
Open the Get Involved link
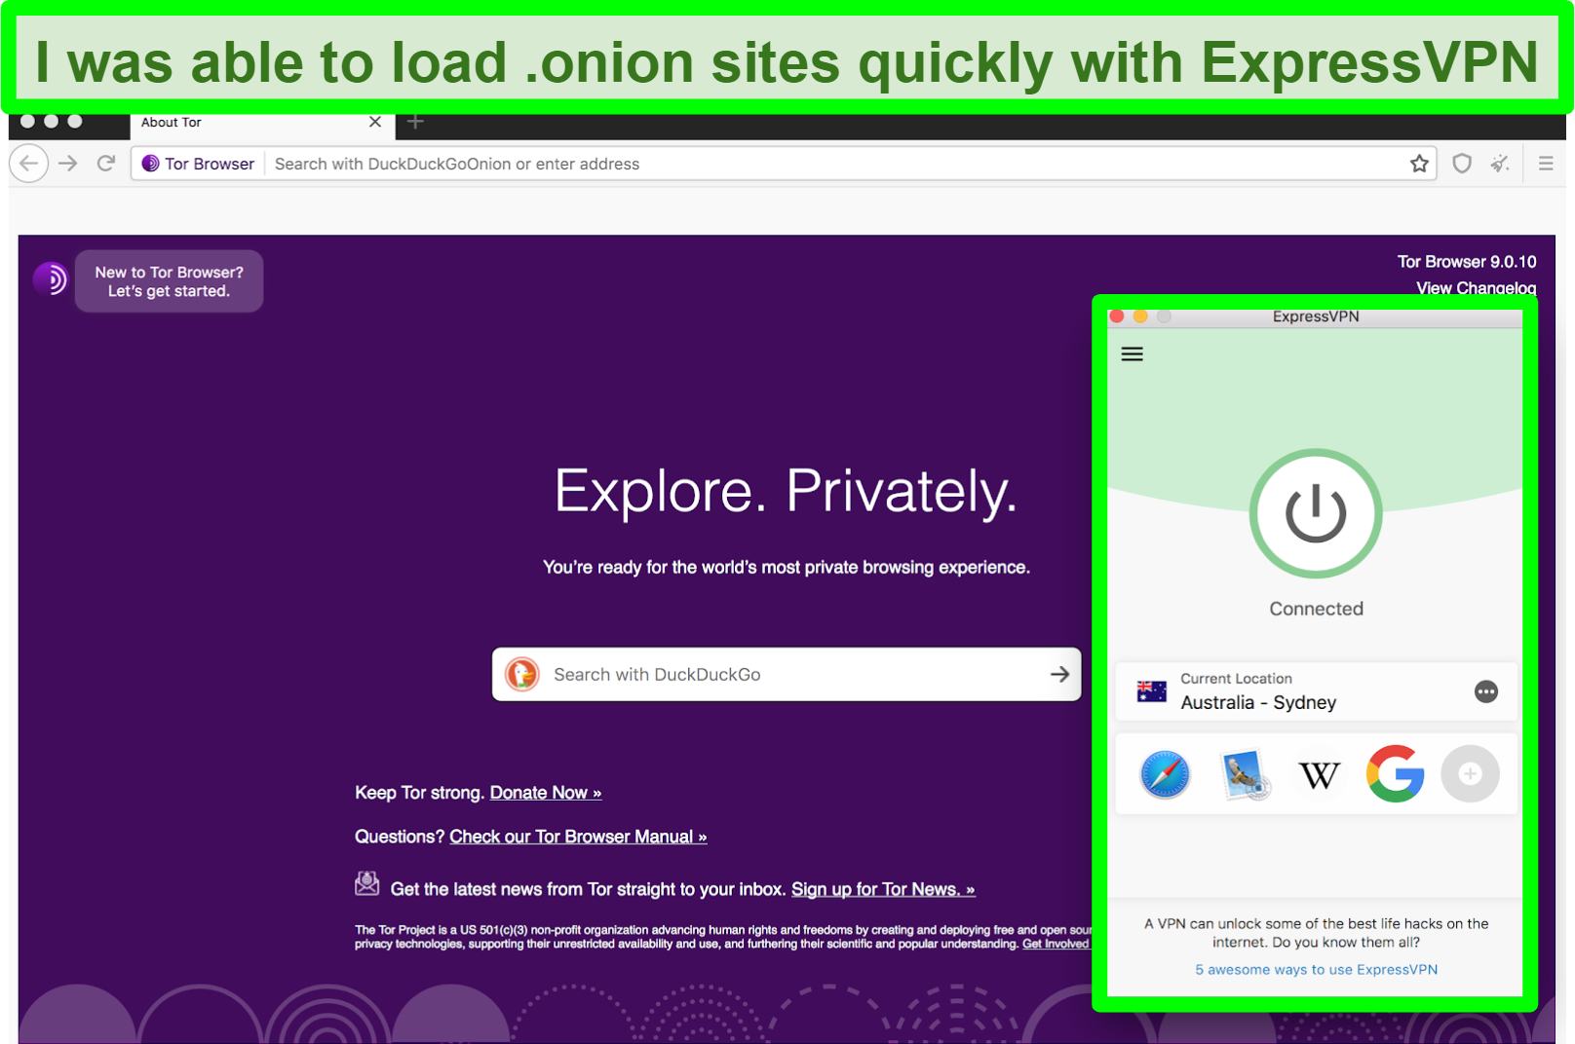[1056, 944]
